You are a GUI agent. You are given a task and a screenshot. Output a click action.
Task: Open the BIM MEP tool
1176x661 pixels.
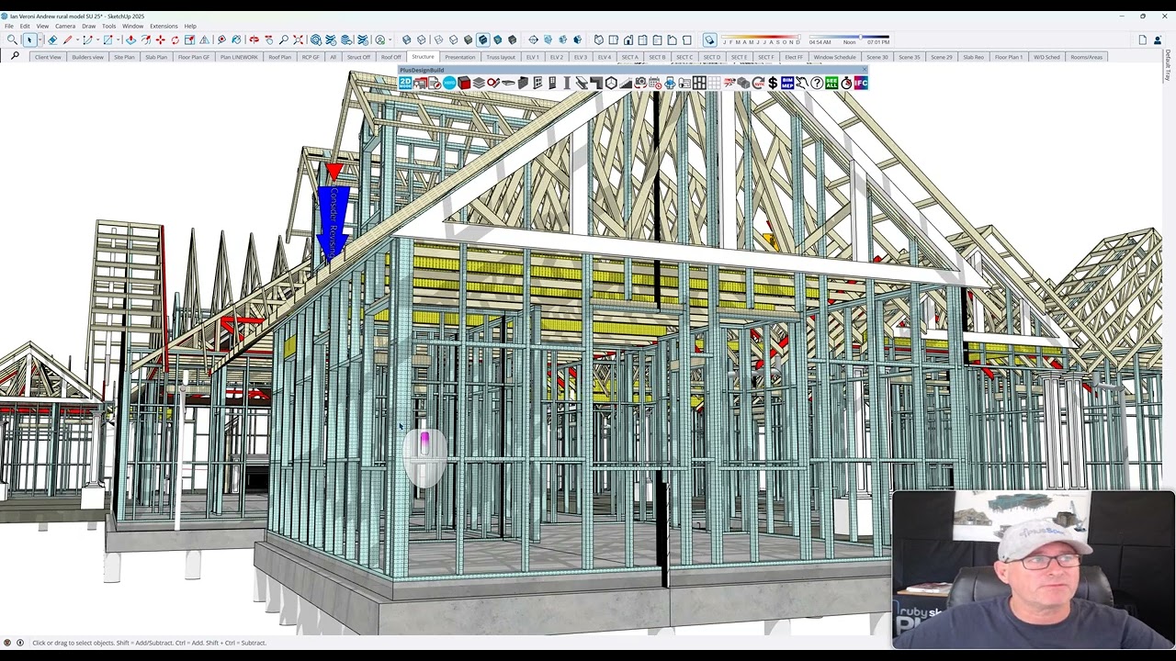[x=787, y=83]
